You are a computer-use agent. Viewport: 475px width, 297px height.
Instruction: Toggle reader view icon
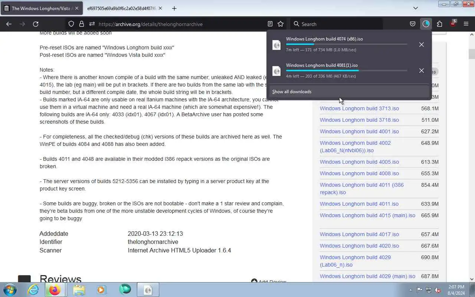point(270,24)
